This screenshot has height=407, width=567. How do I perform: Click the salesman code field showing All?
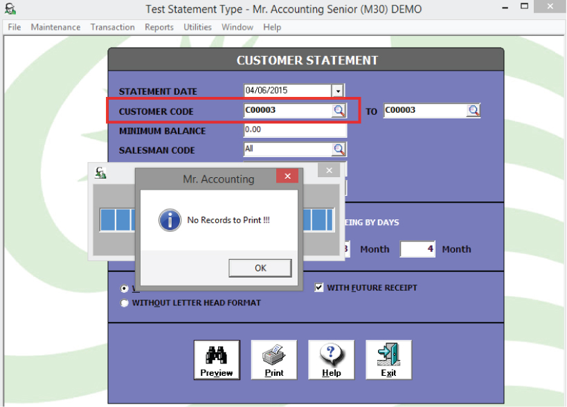click(288, 150)
